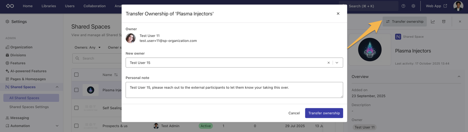
Task: Open the analytics chart icon in detail panel
Action: (433, 21)
